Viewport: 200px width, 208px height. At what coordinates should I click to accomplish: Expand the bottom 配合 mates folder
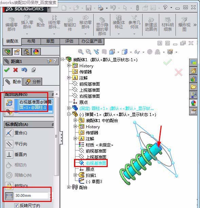pyautogui.click(x=69, y=187)
